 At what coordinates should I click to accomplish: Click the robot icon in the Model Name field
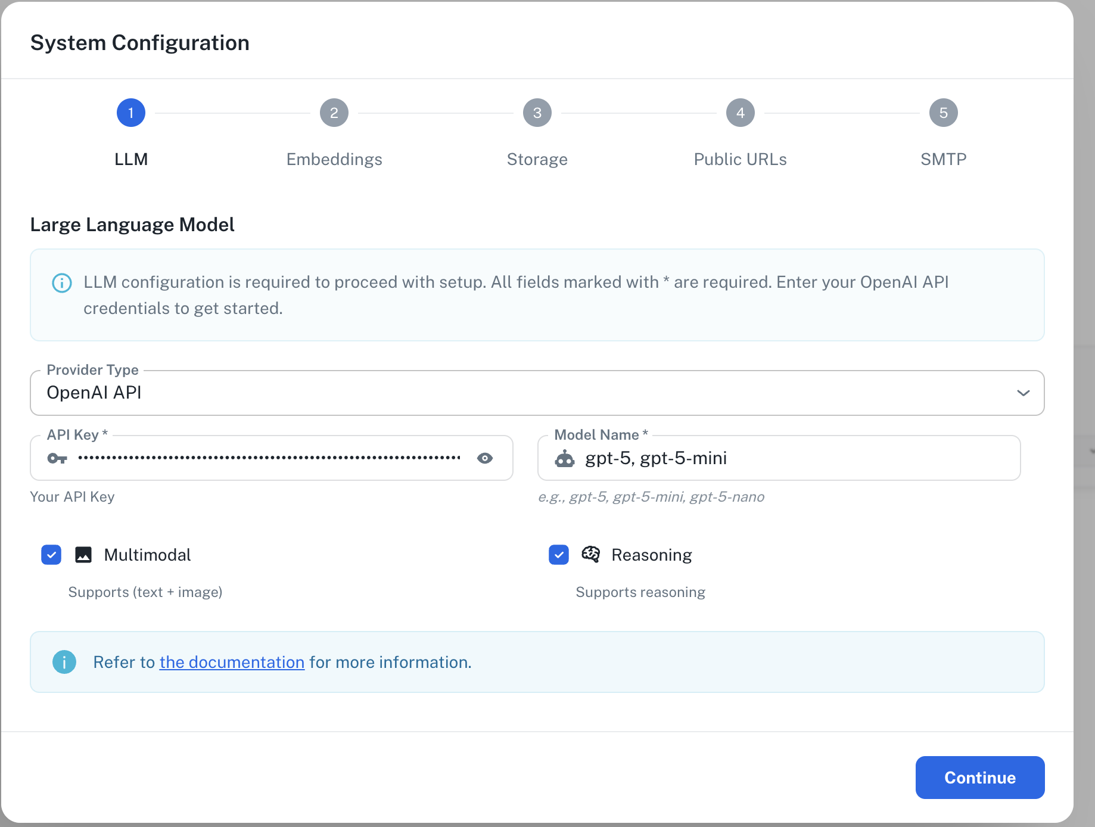pyautogui.click(x=564, y=458)
